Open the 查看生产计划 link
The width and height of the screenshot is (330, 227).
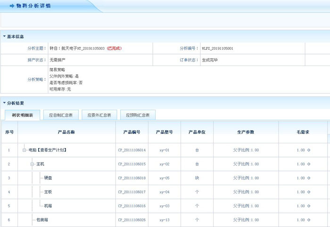(52, 150)
